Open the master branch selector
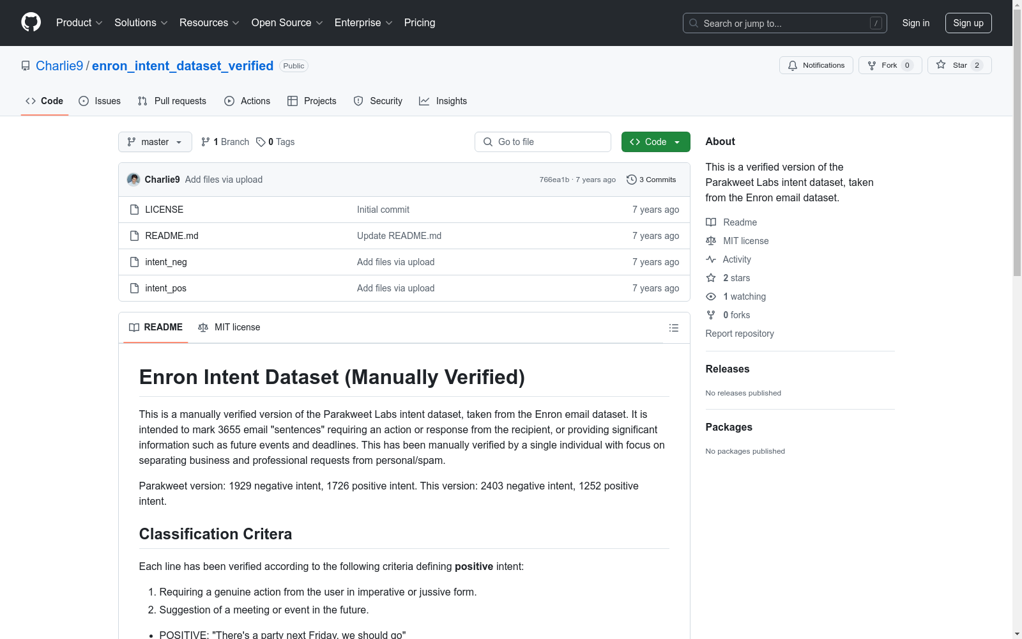The image size is (1022, 639). pos(155,142)
